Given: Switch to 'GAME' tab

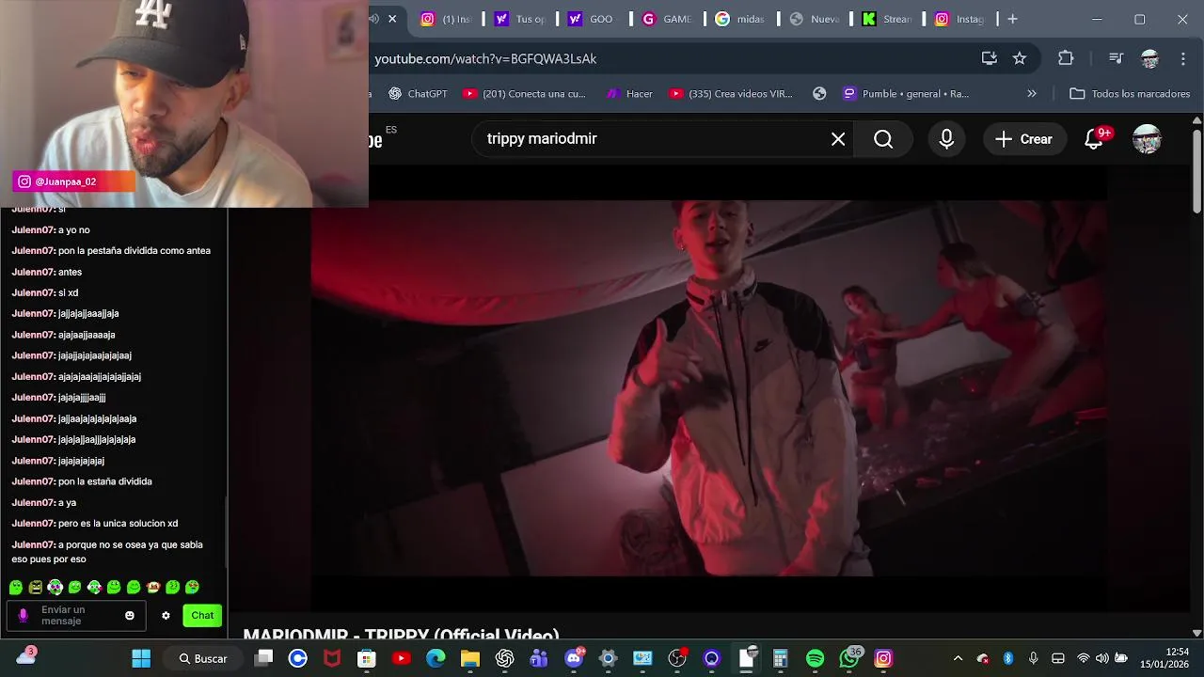Looking at the screenshot, I should [x=667, y=19].
